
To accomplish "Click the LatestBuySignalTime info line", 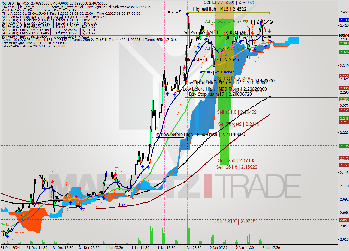I will [34, 43].
